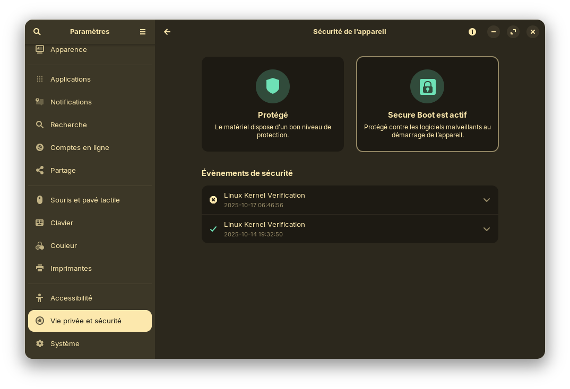The width and height of the screenshot is (570, 389).
Task: Select Applications in the sidebar
Action: [71, 79]
